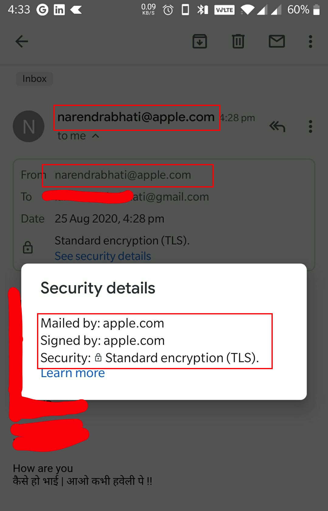Viewport: 328px width, 511px height.
Task: Tap the reply-all arrow icon
Action: (277, 126)
